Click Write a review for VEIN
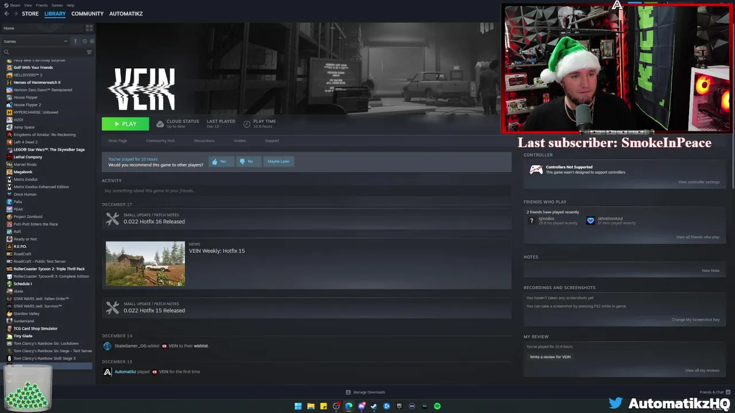 (550, 357)
